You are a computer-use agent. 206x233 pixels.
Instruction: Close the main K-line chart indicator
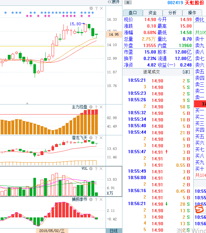[x=101, y=8]
